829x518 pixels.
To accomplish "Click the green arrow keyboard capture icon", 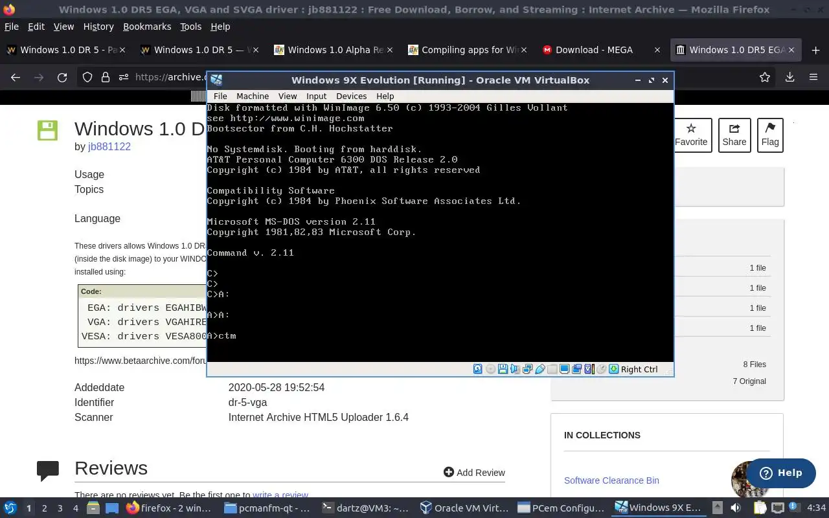I will click(x=614, y=369).
